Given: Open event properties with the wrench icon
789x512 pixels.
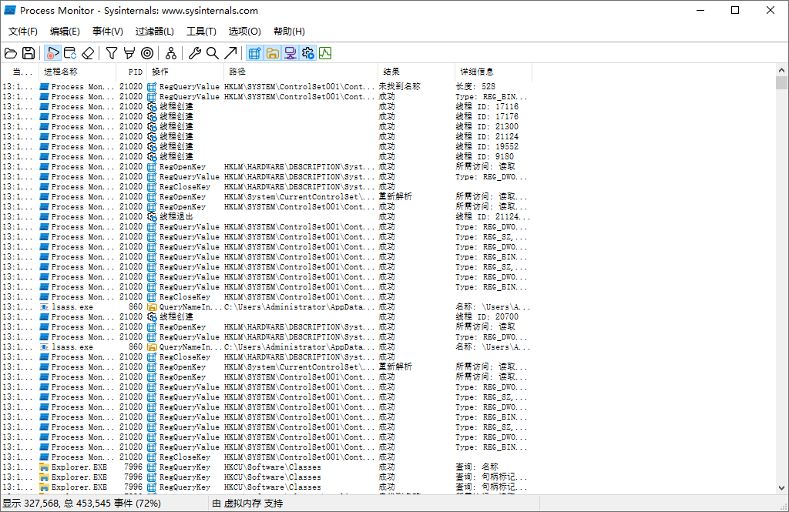Looking at the screenshot, I should [195, 53].
